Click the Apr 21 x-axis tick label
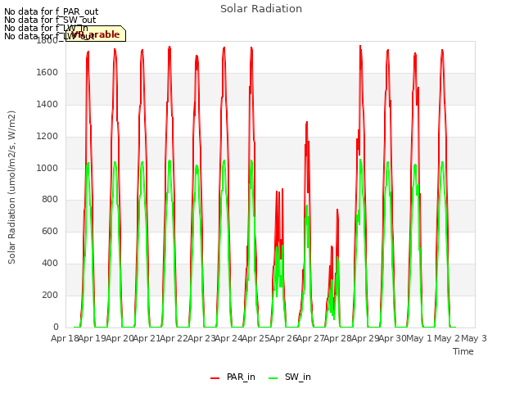 (147, 338)
